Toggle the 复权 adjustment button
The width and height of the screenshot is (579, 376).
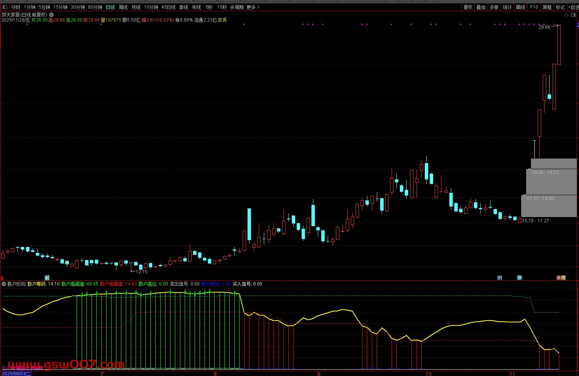pos(468,7)
